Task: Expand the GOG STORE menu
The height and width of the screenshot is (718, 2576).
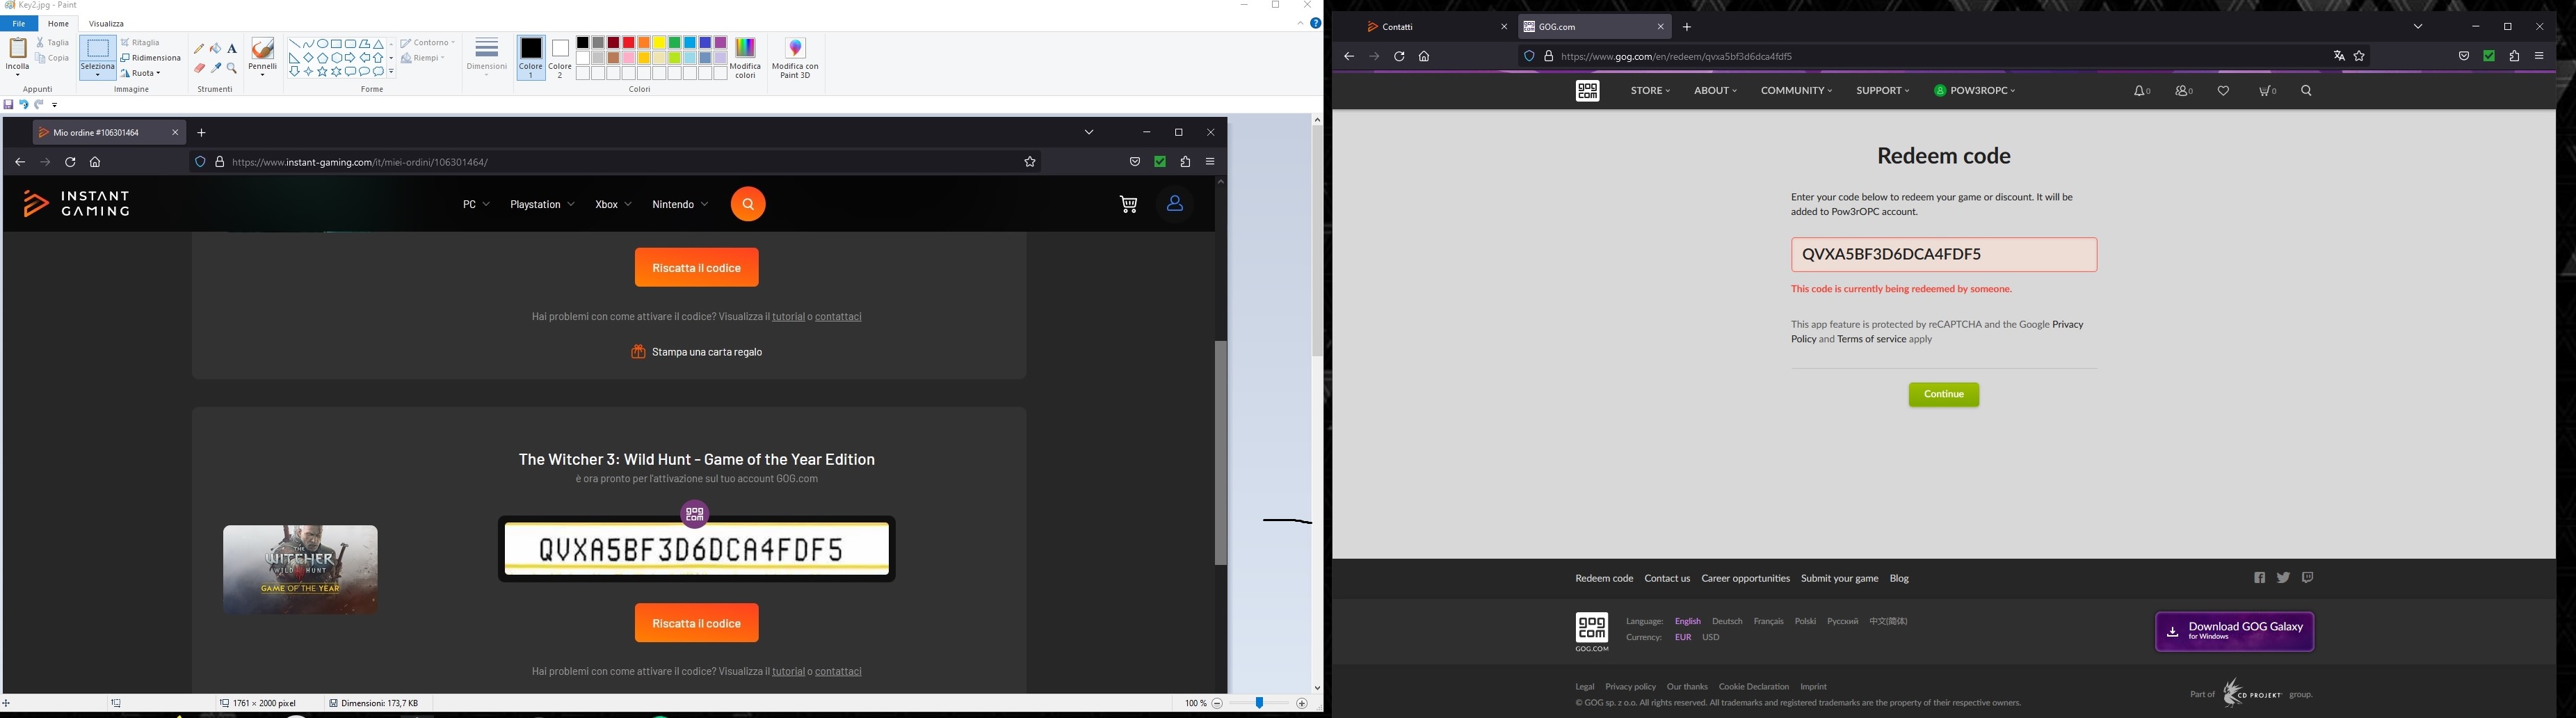Action: 1650,91
